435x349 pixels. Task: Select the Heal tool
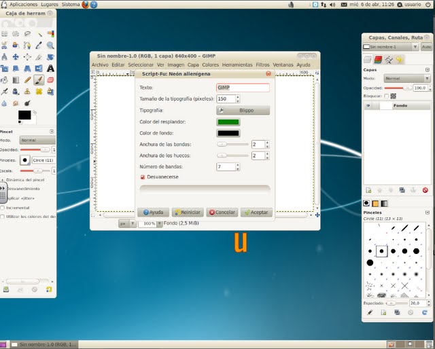pos(39,92)
